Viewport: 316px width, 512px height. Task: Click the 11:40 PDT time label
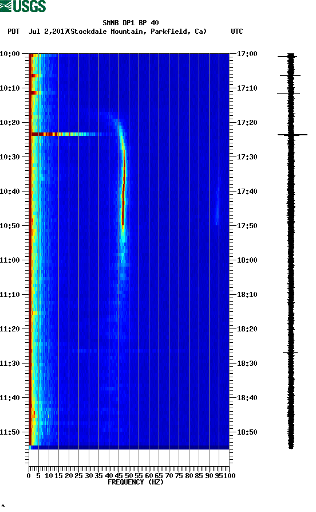(10, 398)
